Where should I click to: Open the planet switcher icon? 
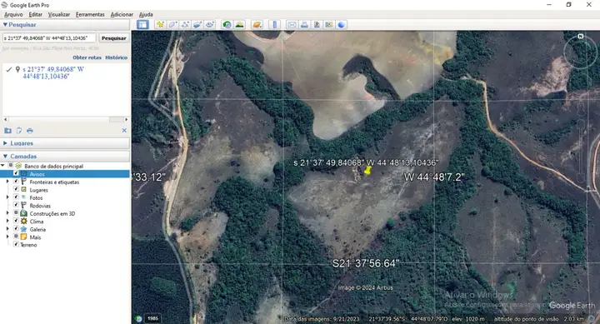click(257, 24)
